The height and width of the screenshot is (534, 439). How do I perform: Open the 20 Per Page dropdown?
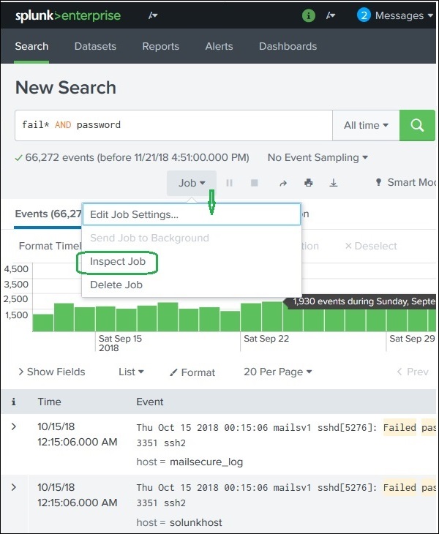tap(277, 372)
